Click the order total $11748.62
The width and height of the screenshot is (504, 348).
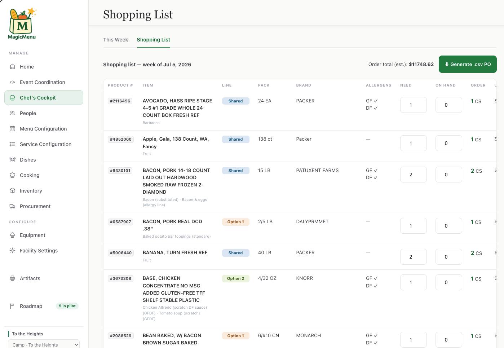(421, 64)
